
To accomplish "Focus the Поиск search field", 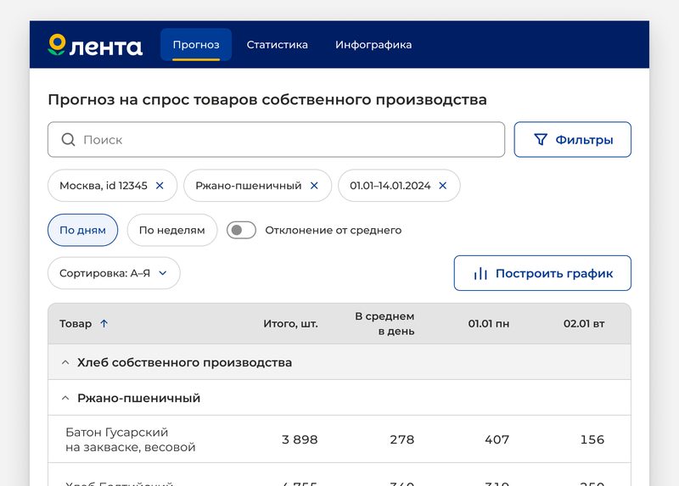I will (277, 139).
